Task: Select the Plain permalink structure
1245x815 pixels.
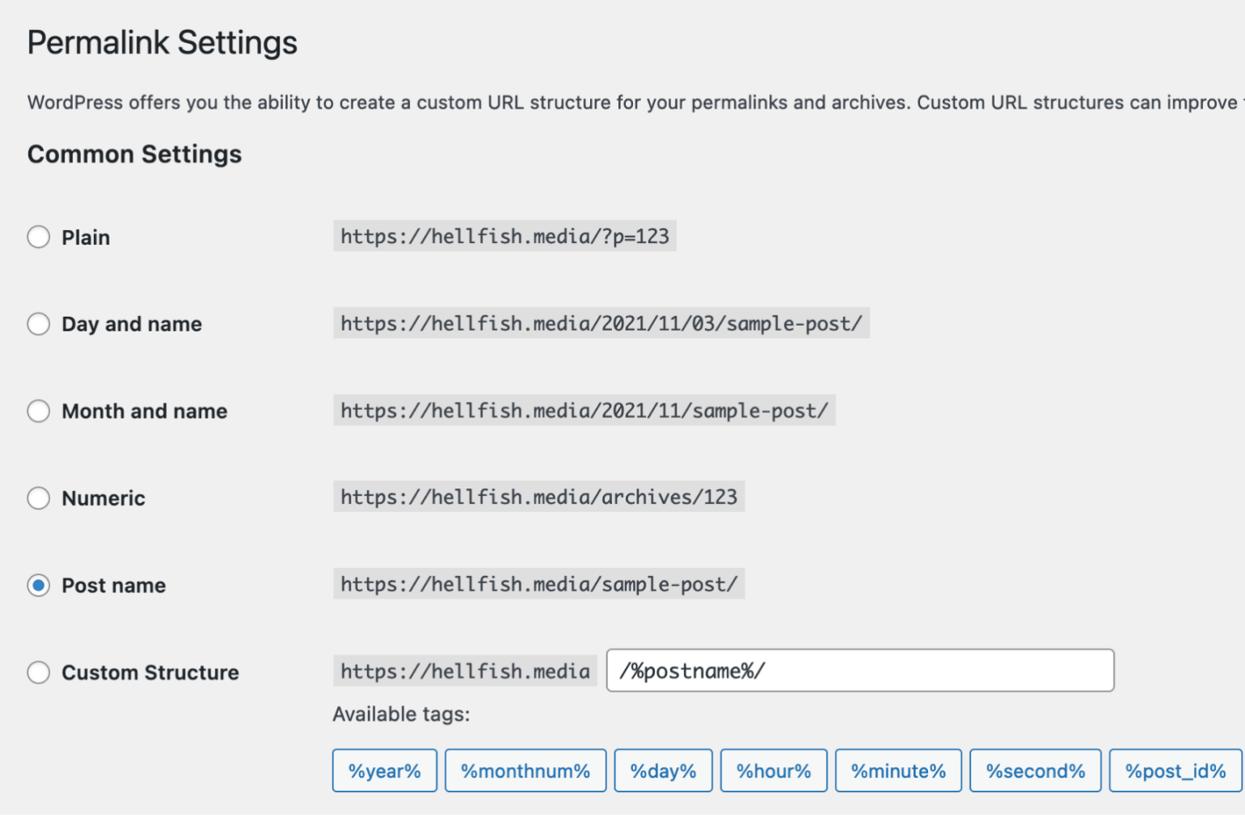Action: [x=38, y=237]
